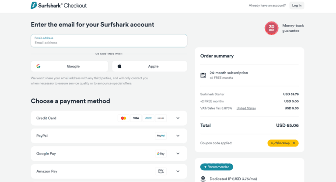This screenshot has width=336, height=182.
Task: Click the Visa card icon
Action: (136, 118)
